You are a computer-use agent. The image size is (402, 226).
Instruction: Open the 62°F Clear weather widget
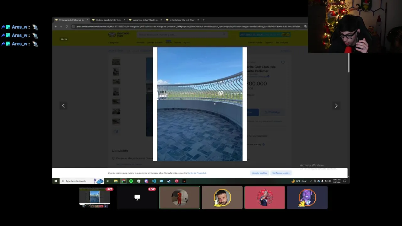coord(299,181)
